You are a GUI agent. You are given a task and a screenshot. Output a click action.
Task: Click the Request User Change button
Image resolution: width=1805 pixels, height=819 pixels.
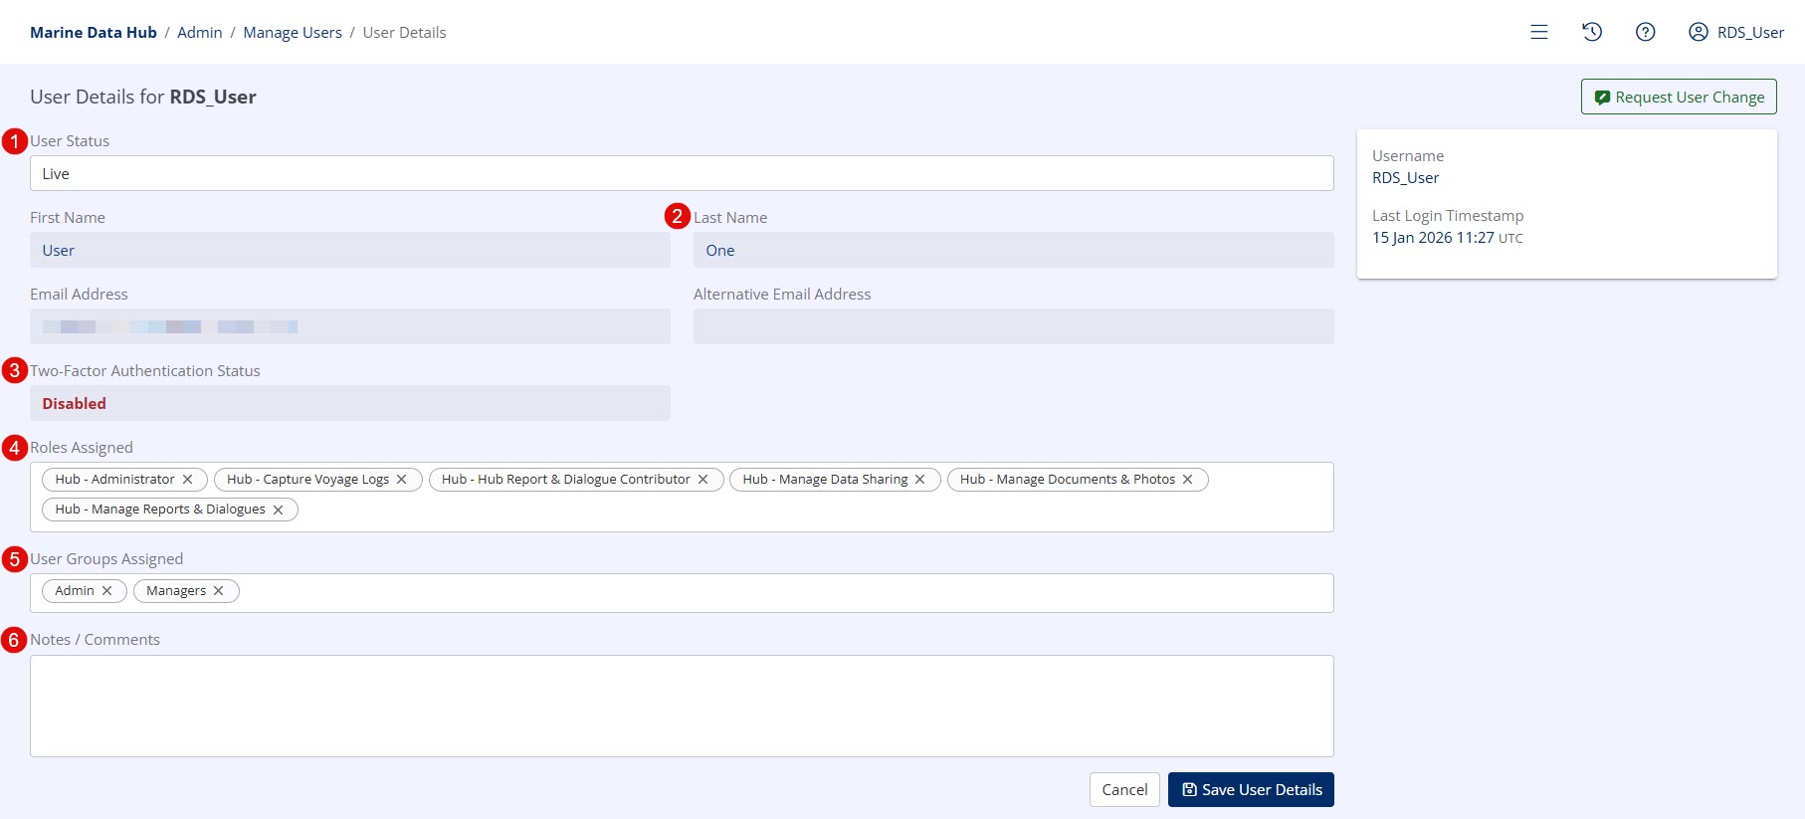tap(1678, 97)
